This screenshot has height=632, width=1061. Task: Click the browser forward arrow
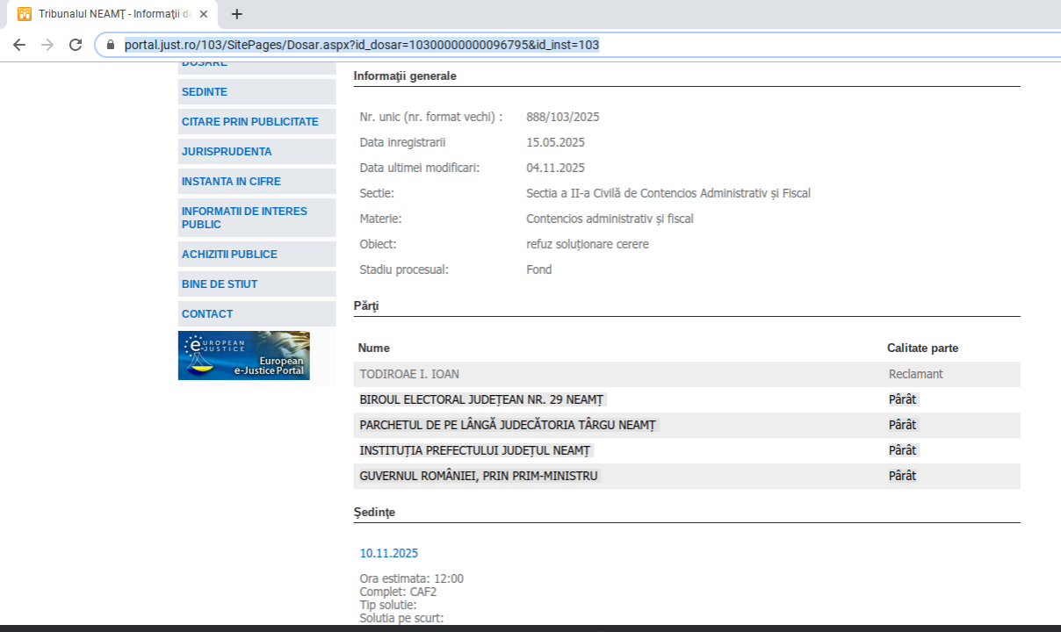47,45
